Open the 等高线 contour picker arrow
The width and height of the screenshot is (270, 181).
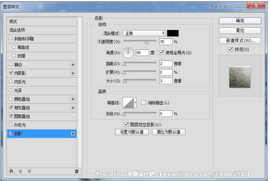tap(135, 102)
